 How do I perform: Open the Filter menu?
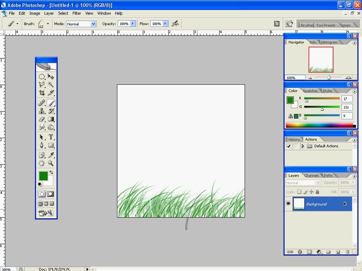[x=77, y=14]
